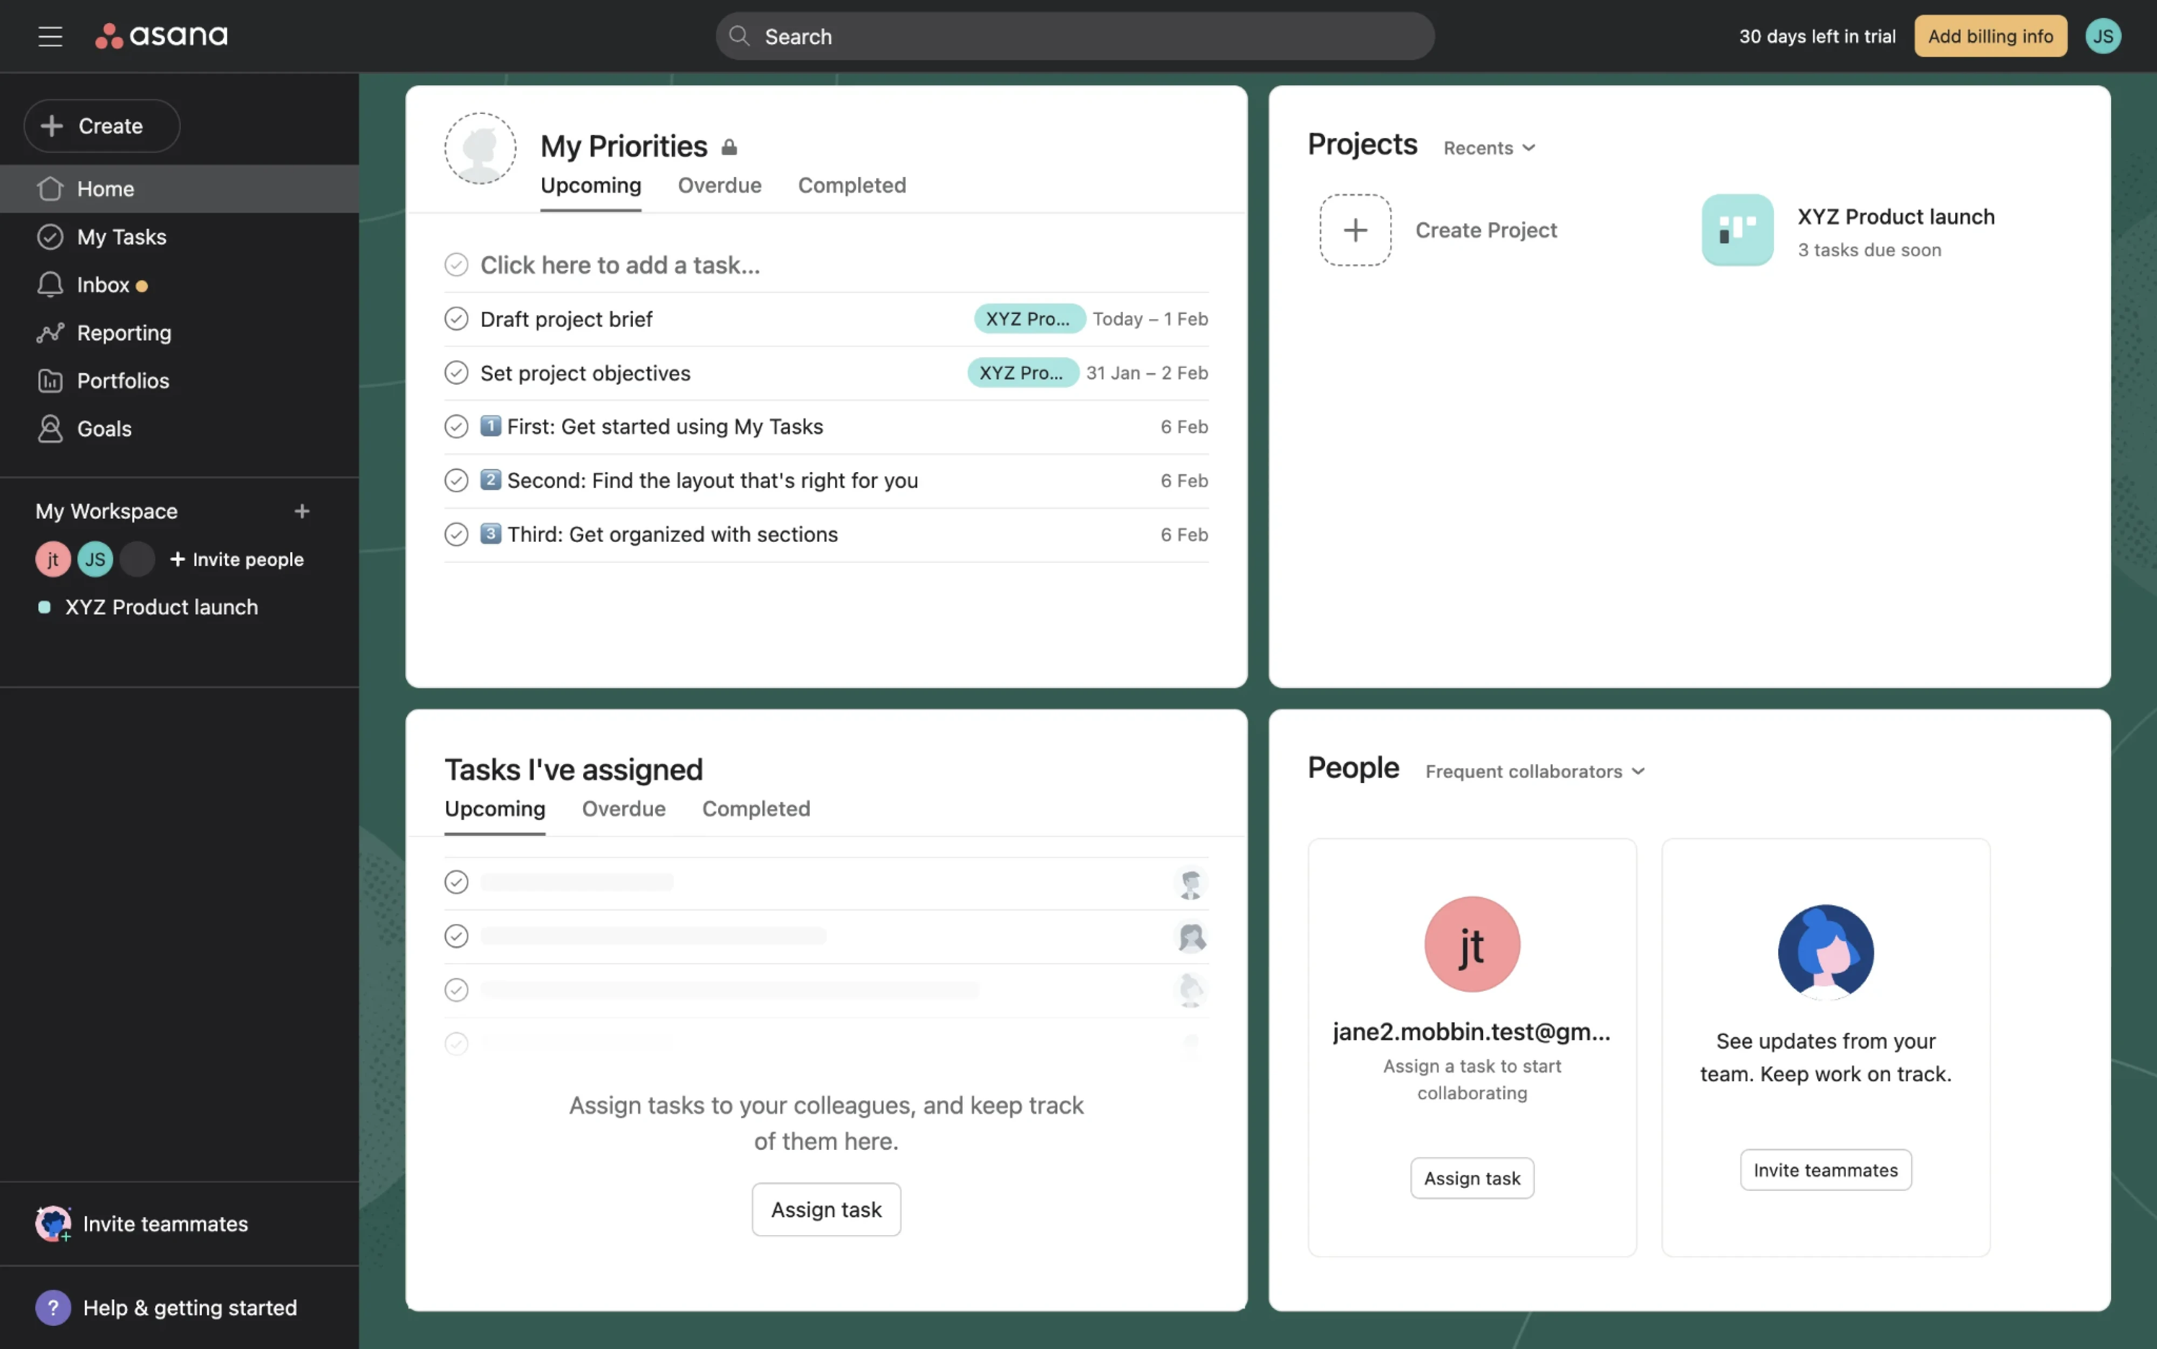Open Inbox with bell icon
Image resolution: width=2157 pixels, height=1349 pixels.
click(179, 284)
